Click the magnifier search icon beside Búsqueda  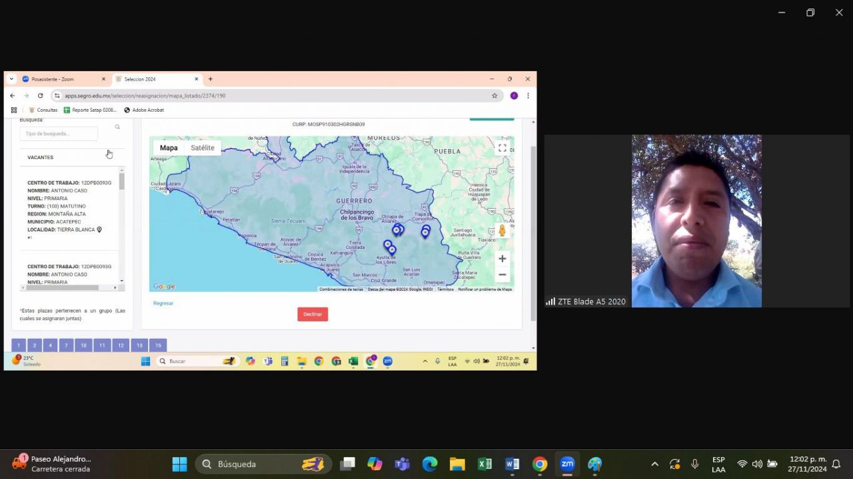coord(117,126)
